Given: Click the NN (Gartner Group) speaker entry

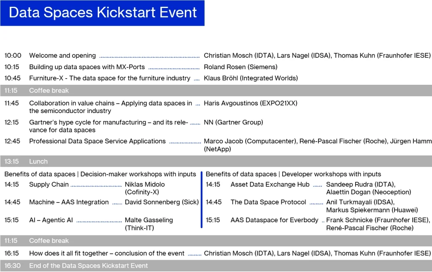Looking at the screenshot, I should (x=233, y=122).
